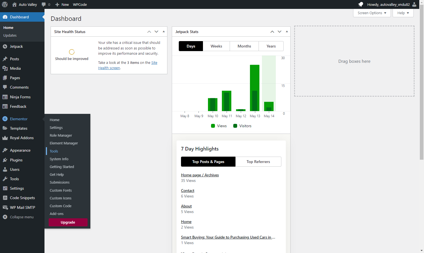Select the Years stats tab
424x253 pixels.
(x=271, y=46)
